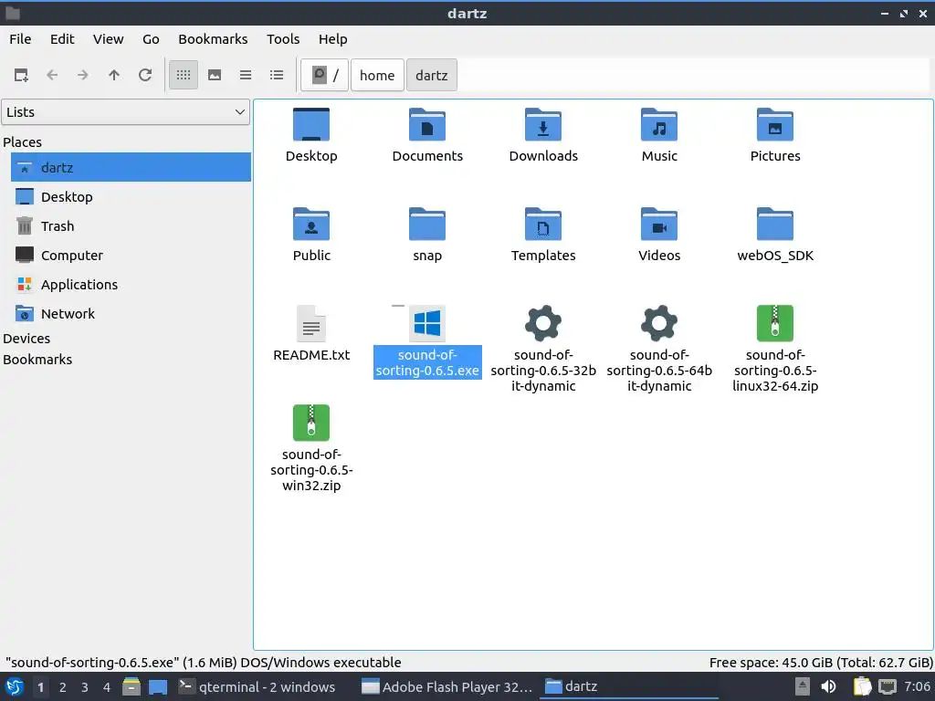
Task: Select sound-of-sorting-0.6.5.exe file
Action: (x=427, y=341)
